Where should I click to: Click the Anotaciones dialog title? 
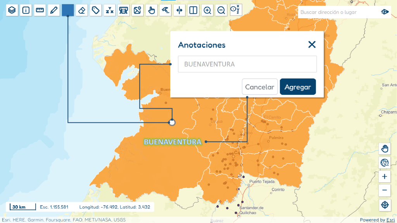pyautogui.click(x=202, y=45)
